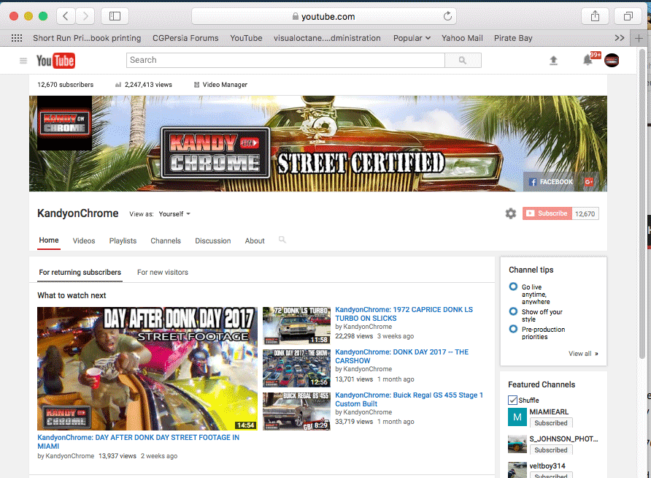Reload the page using the refresh icon
The height and width of the screenshot is (478, 651).
pyautogui.click(x=447, y=16)
